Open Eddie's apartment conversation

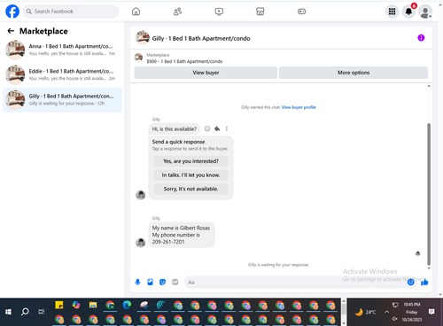click(x=62, y=74)
